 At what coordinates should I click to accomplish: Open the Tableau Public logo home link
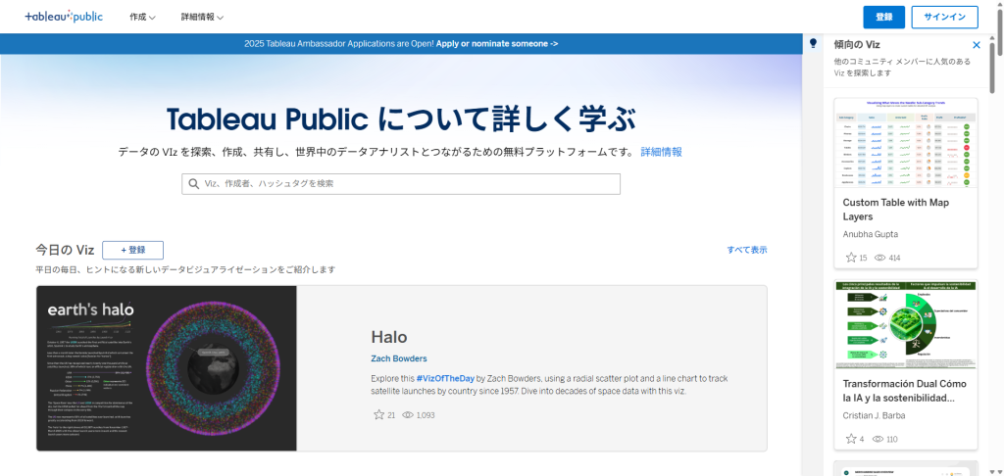(x=64, y=17)
